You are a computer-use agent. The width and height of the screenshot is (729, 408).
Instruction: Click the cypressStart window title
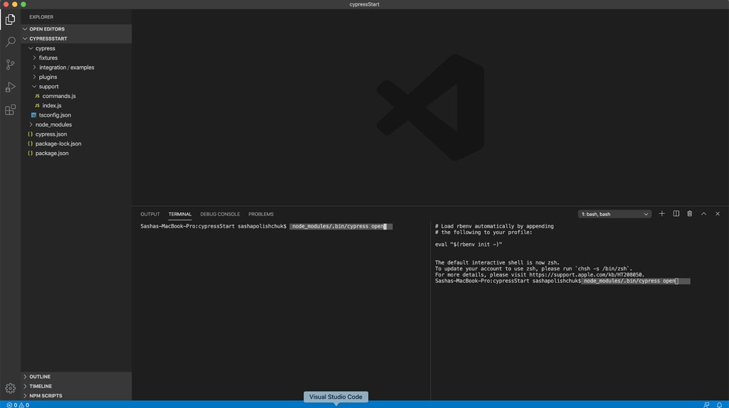[x=364, y=4]
